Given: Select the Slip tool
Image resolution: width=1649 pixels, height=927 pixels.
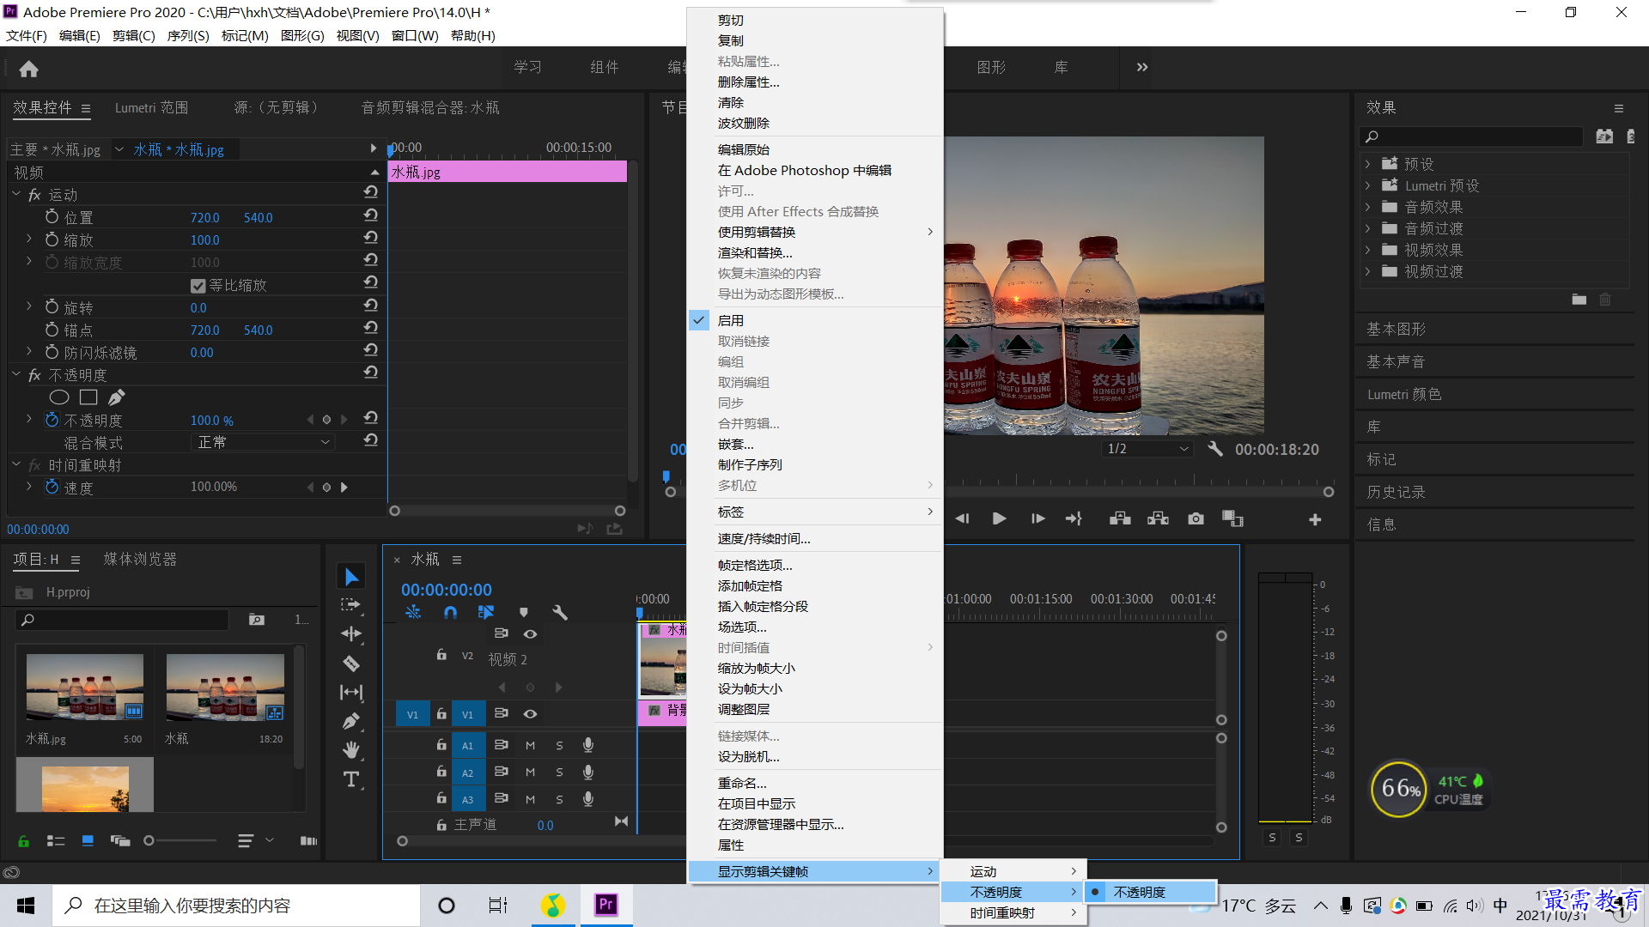Looking at the screenshot, I should coord(351,692).
